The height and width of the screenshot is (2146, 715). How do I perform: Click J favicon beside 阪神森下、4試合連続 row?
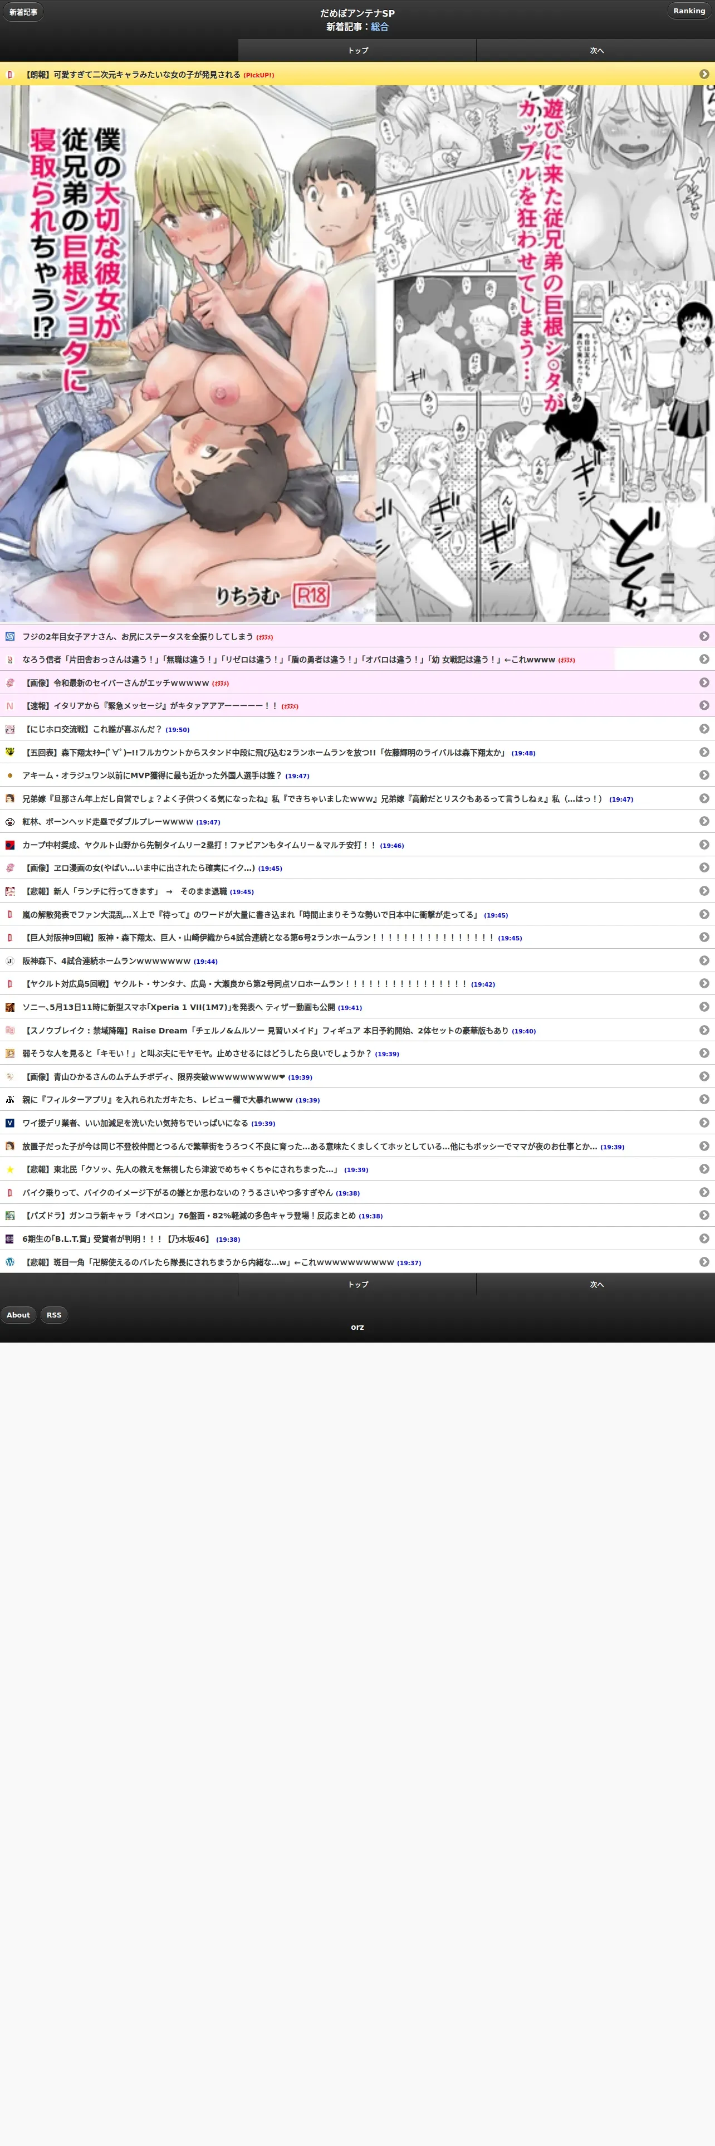tap(10, 960)
